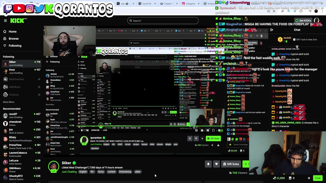The image size is (326, 183).
Task: Open chessbrah in the Recommended list
Action: (x=21, y=123)
